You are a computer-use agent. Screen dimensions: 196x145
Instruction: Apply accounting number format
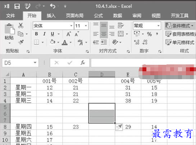click(137, 33)
